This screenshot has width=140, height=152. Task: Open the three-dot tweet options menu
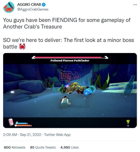pyautogui.click(x=135, y=4)
